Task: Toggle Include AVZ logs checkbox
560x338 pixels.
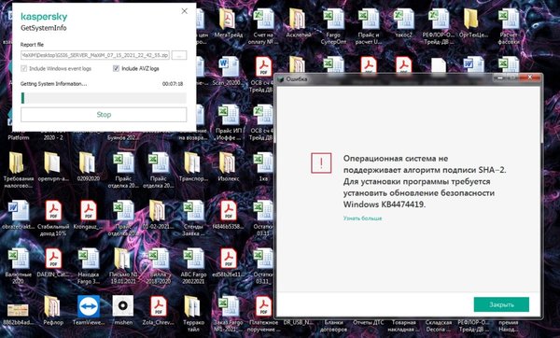Action: (x=116, y=68)
